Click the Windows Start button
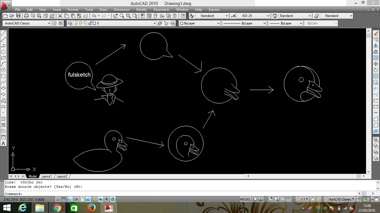 (7, 208)
